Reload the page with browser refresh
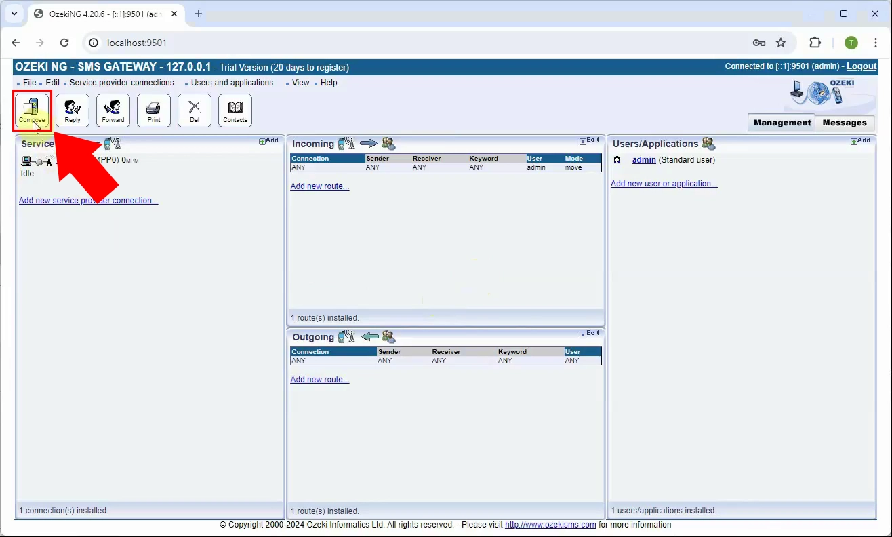Viewport: 892px width, 537px height. pyautogui.click(x=64, y=43)
